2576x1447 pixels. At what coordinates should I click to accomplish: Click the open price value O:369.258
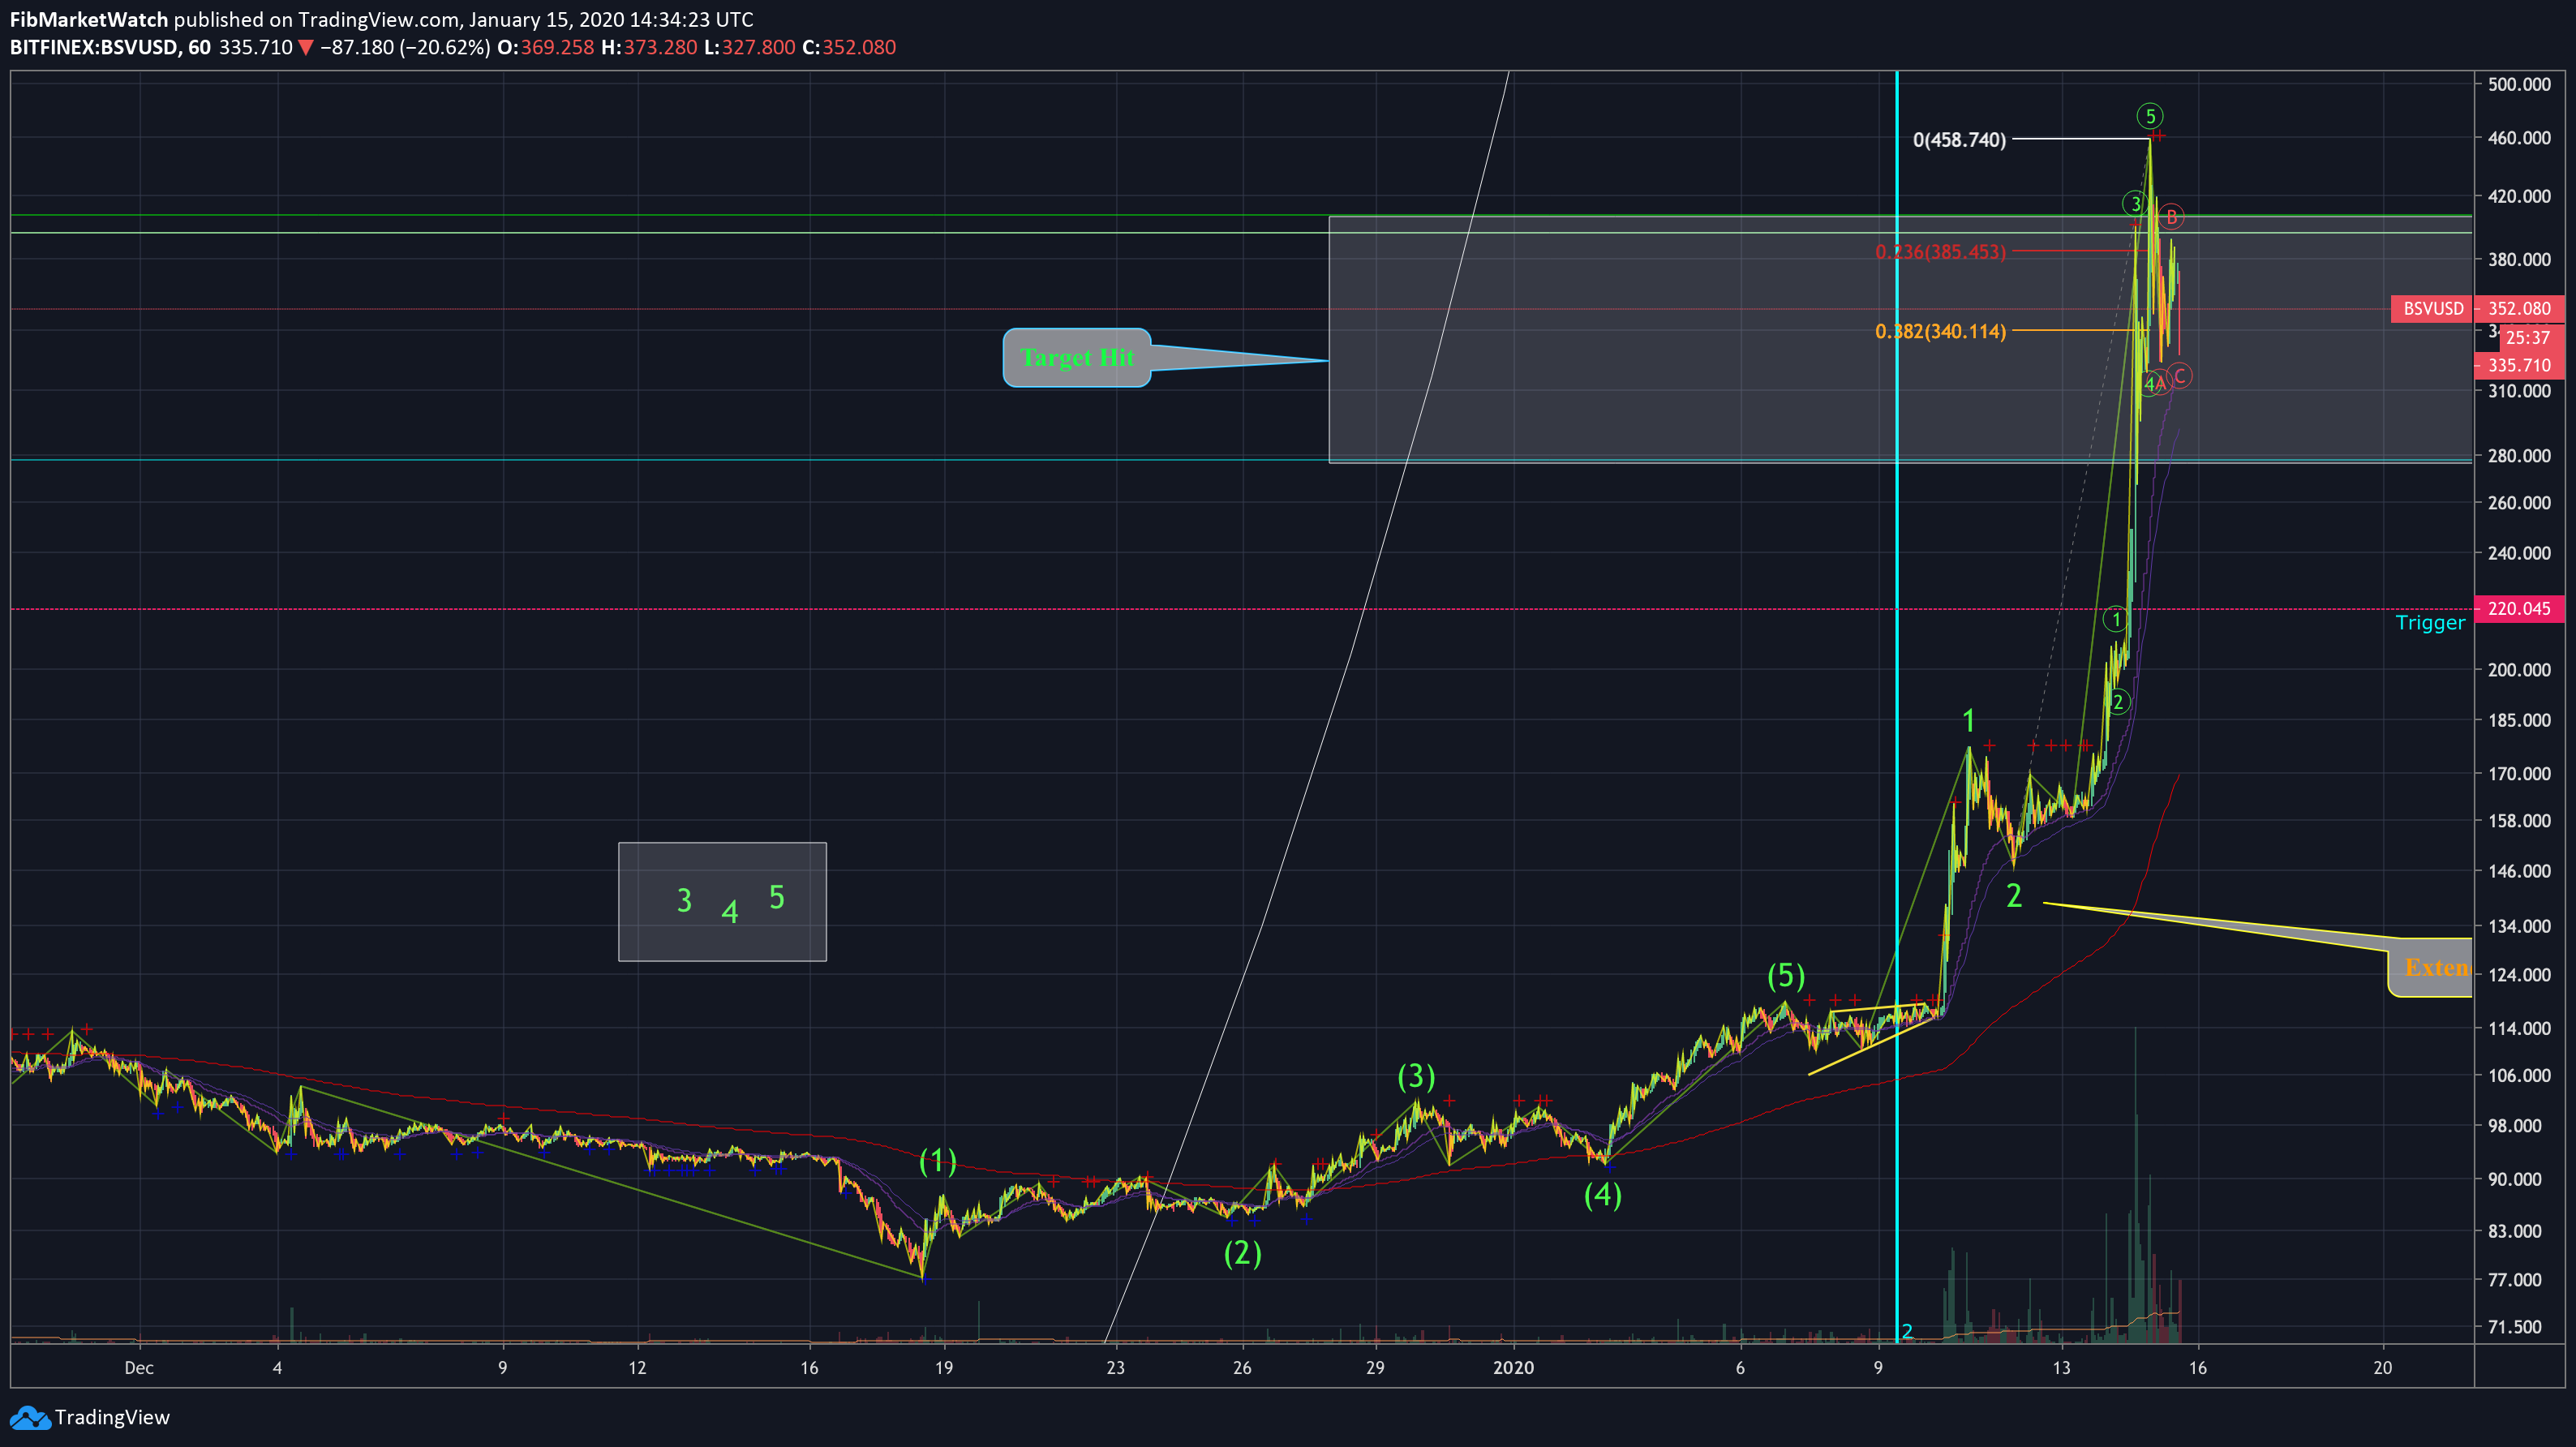point(546,47)
